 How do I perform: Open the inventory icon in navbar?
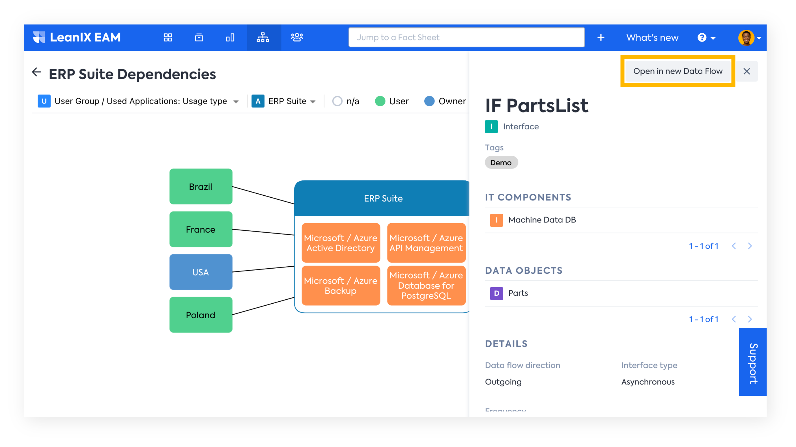[x=199, y=37]
